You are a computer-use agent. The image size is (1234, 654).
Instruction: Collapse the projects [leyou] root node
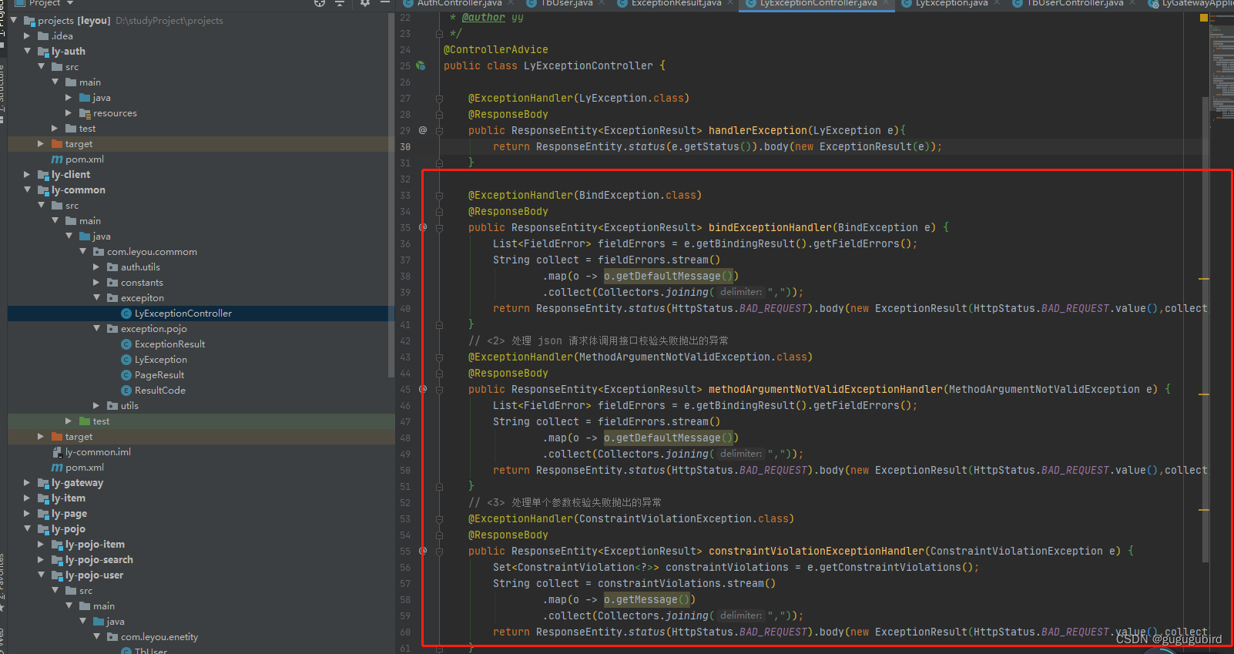point(14,21)
